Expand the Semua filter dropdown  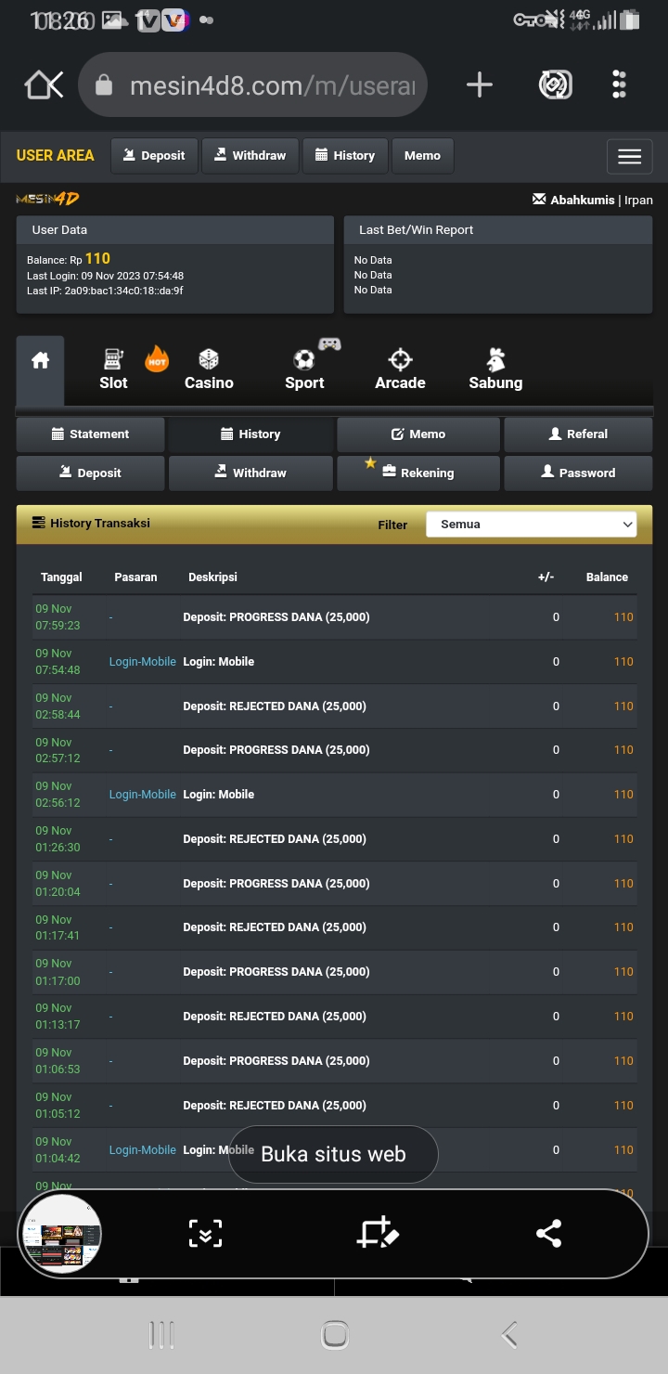pos(531,524)
